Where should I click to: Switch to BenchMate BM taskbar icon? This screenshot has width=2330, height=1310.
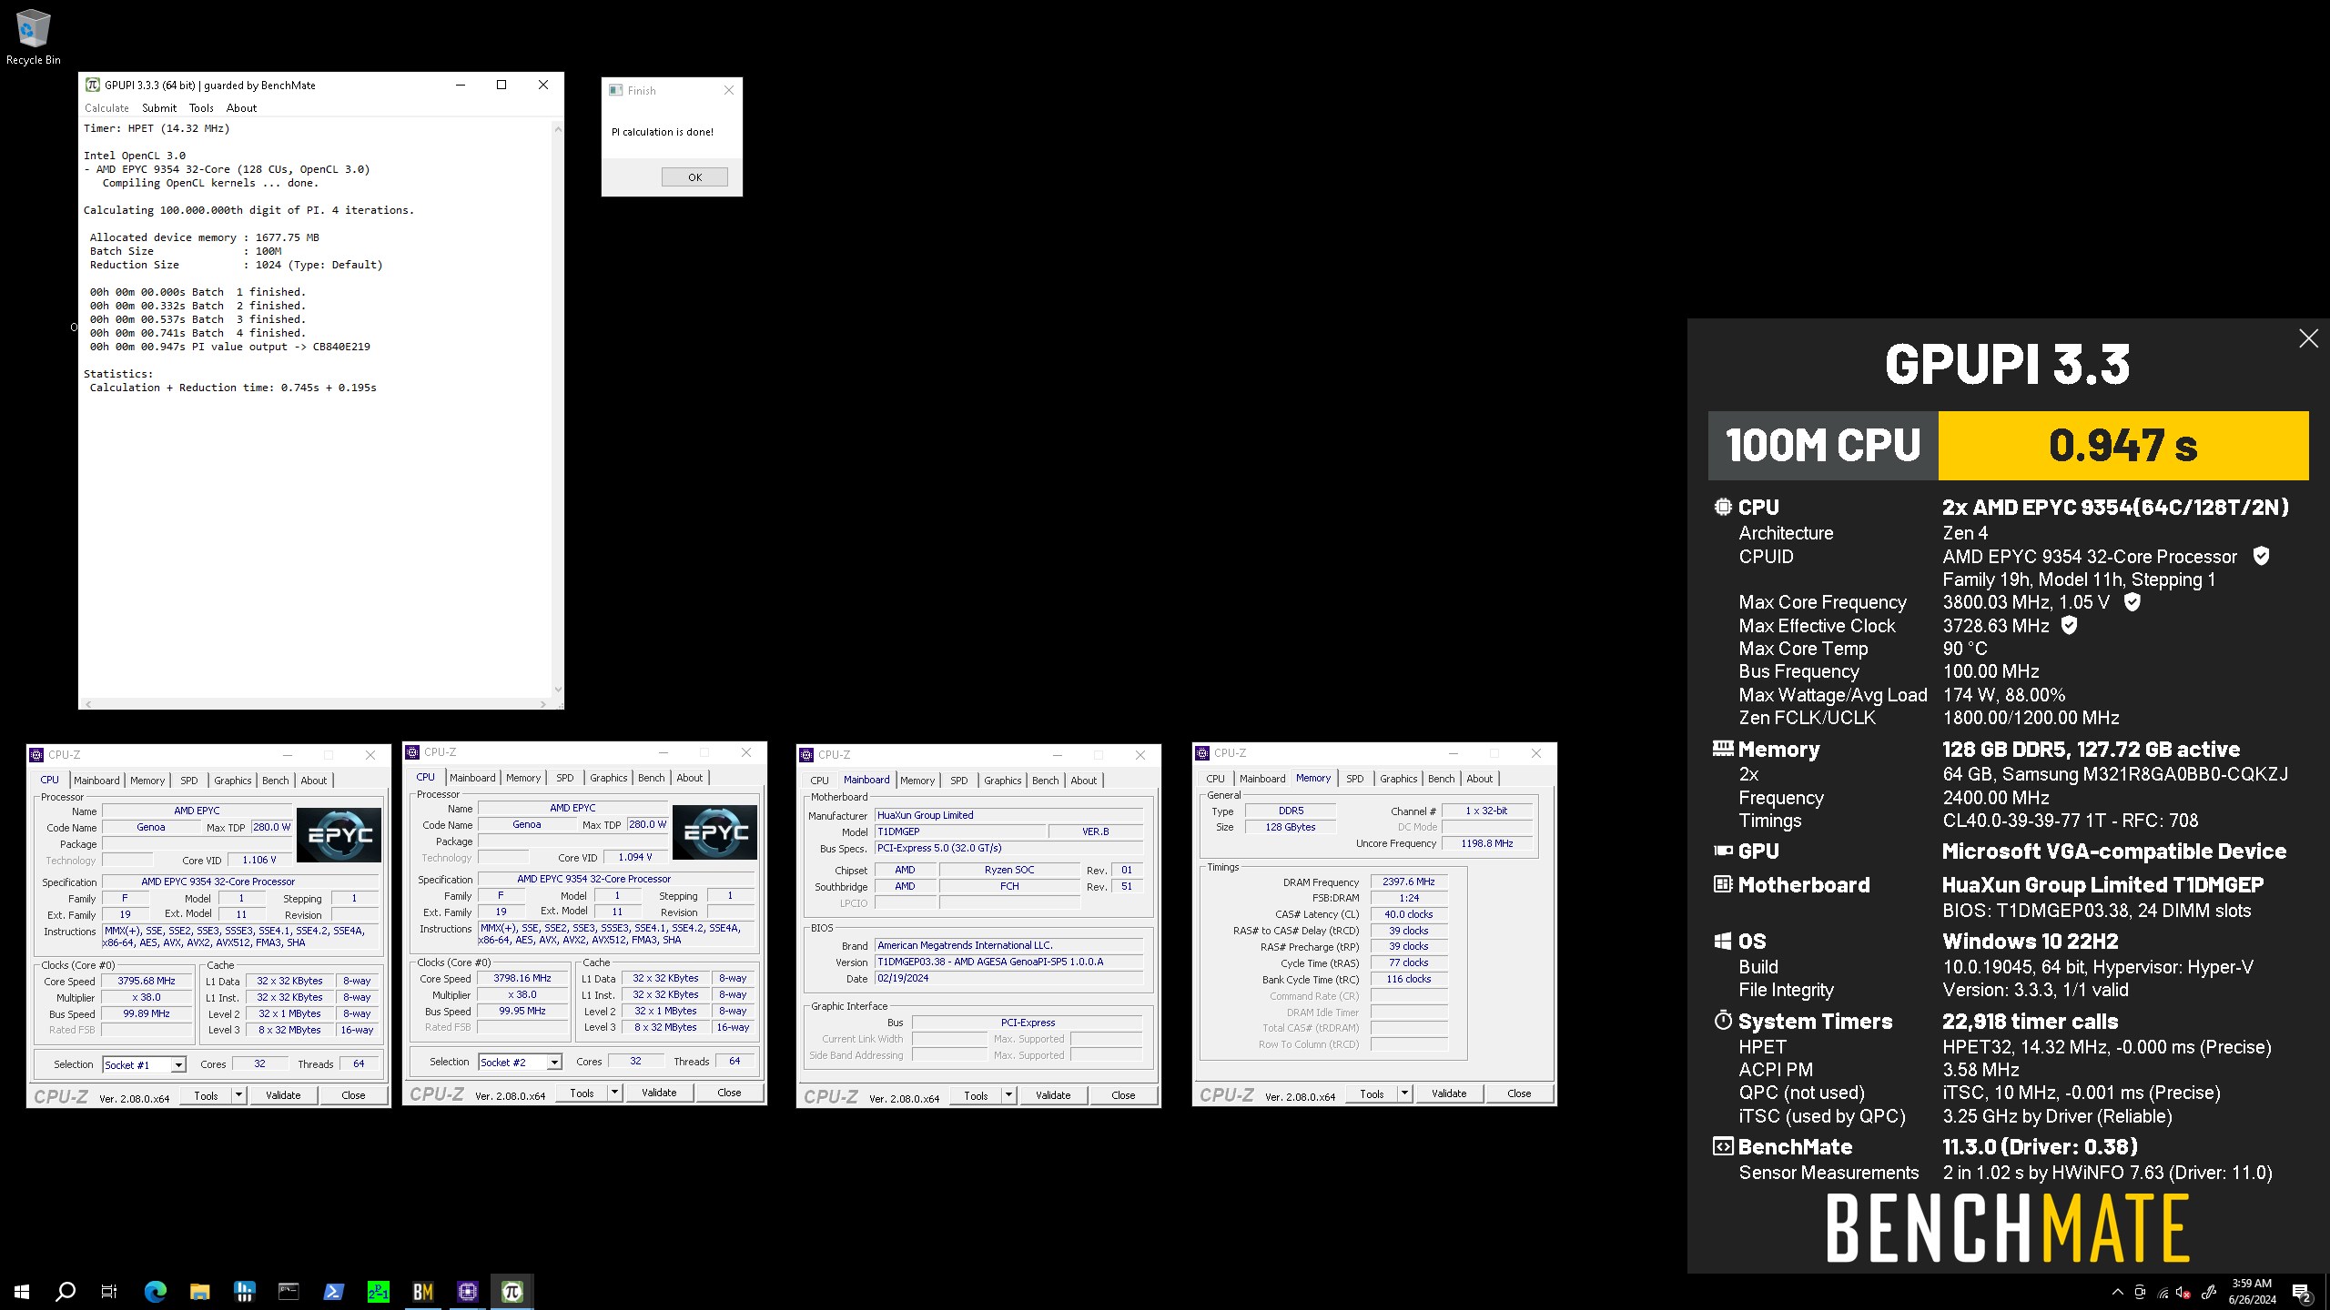(x=422, y=1291)
